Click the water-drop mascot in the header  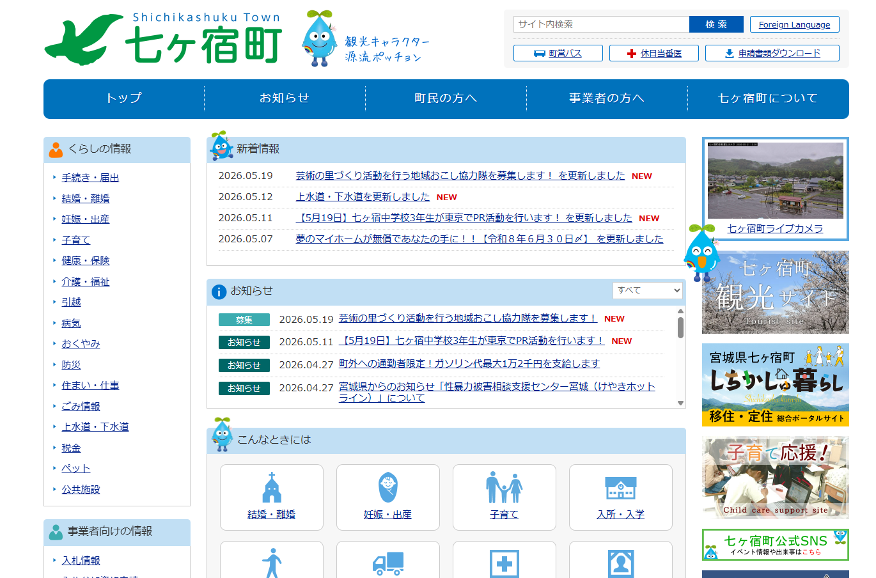coord(319,38)
